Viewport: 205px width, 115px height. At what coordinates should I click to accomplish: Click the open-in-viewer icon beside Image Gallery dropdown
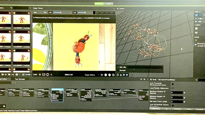coord(102,75)
